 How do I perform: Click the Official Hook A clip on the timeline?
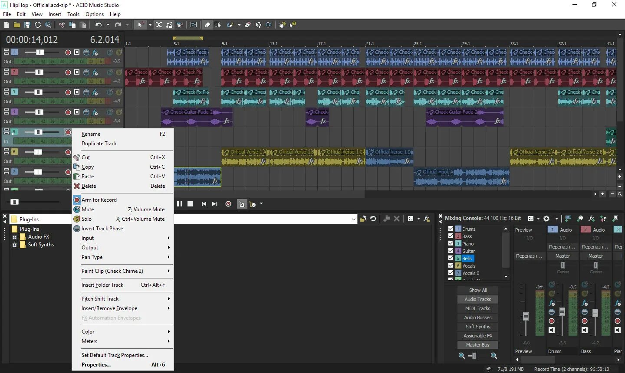(x=461, y=177)
